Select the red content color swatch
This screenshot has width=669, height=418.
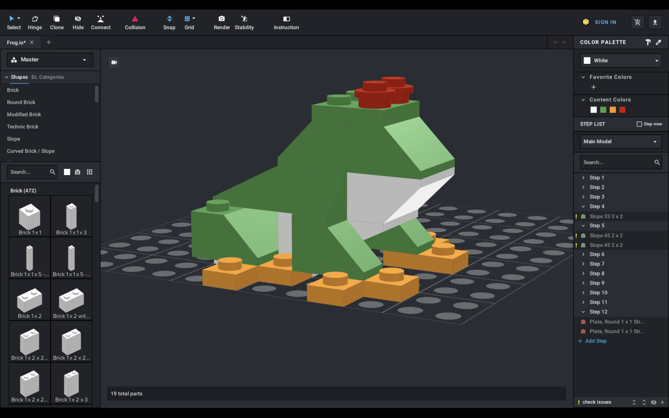tap(622, 110)
